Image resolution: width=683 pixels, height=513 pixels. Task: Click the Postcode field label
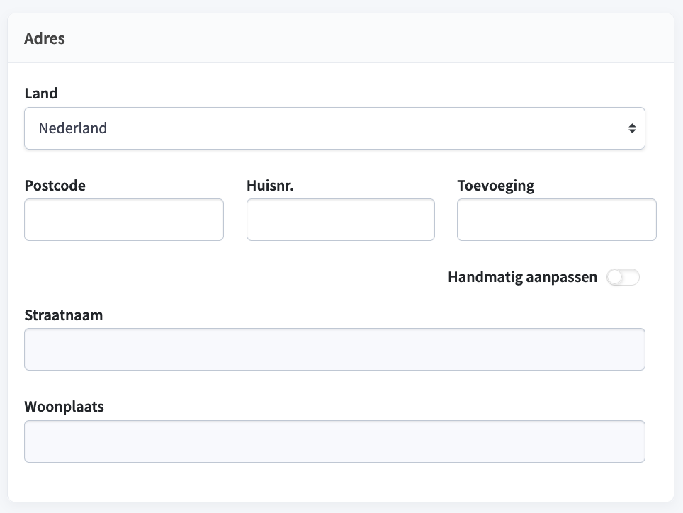55,186
